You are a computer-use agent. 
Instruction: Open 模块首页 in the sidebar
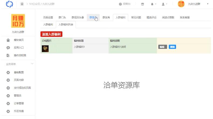[19, 40]
